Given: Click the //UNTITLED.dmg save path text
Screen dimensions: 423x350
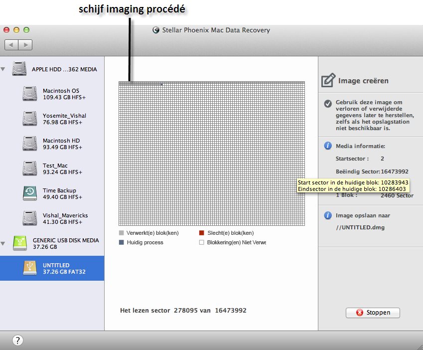Looking at the screenshot, I should click(x=360, y=227).
